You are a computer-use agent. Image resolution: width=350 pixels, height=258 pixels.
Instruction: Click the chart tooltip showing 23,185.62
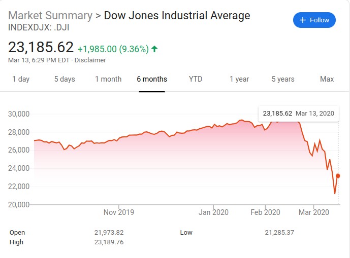pyautogui.click(x=299, y=113)
